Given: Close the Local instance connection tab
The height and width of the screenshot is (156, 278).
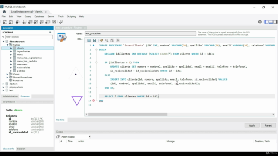Looking at the screenshot, I should 46,12.
